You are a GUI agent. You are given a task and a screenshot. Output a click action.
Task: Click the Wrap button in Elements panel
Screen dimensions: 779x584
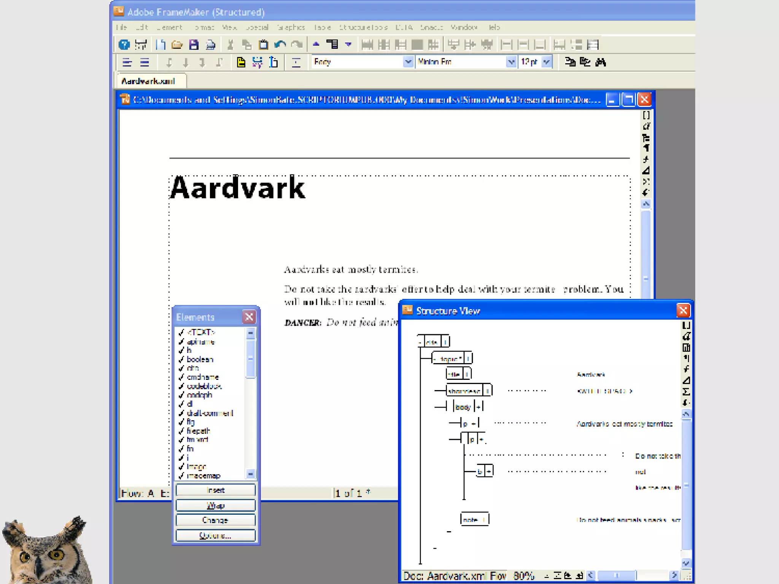coord(215,505)
